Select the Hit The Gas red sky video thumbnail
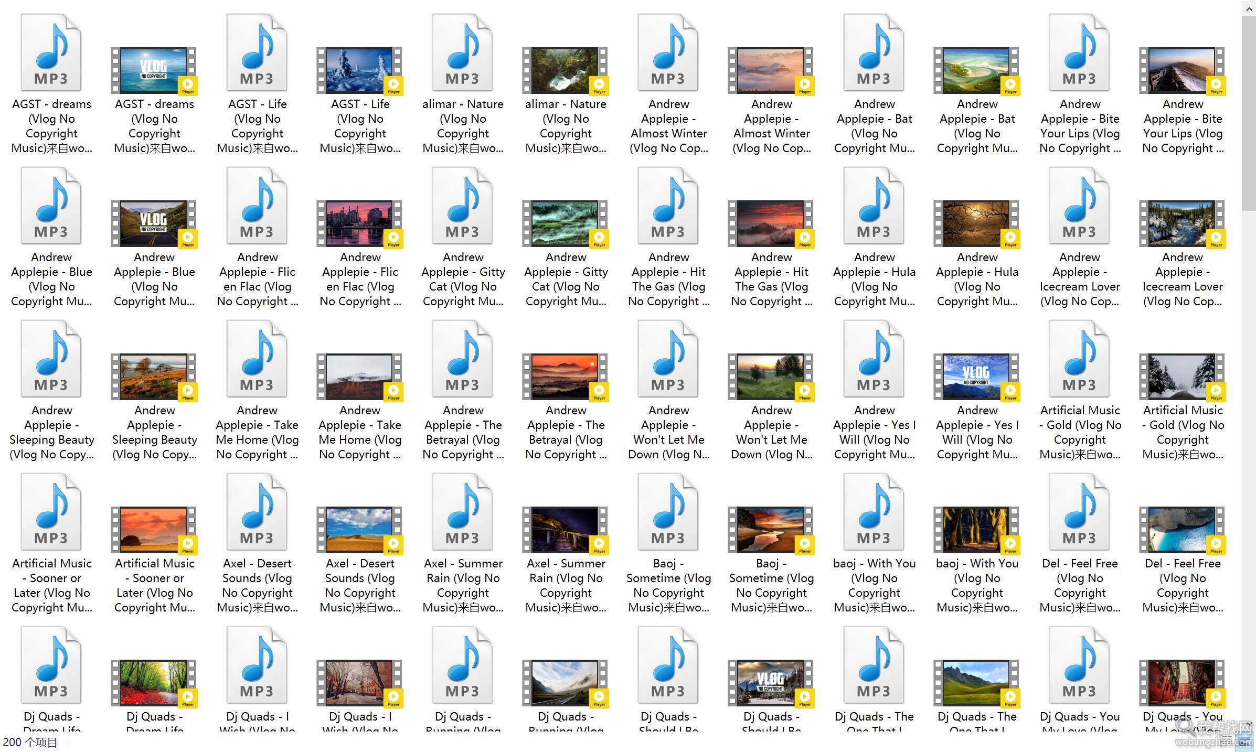The height and width of the screenshot is (752, 1256). click(771, 223)
